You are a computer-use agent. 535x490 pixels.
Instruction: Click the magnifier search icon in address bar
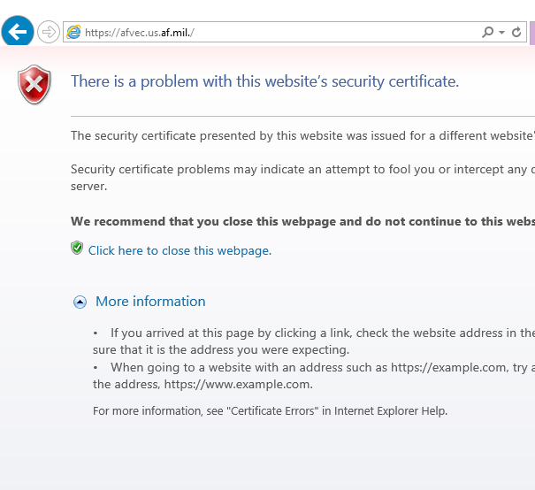pyautogui.click(x=487, y=33)
